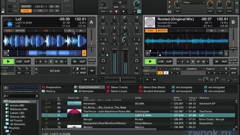Click Deck B headphone cue icon in mixer
This screenshot has width=240, height=135.
(136, 61)
